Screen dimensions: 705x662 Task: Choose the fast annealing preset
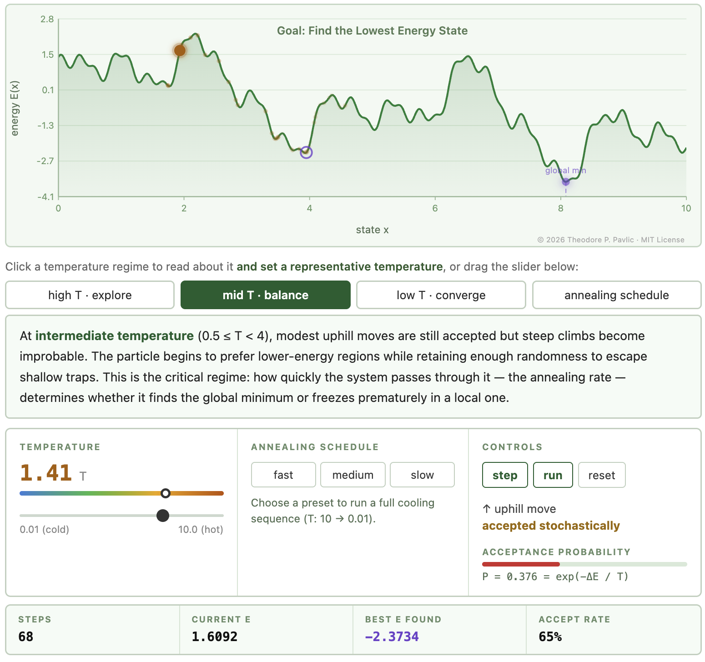click(x=283, y=475)
